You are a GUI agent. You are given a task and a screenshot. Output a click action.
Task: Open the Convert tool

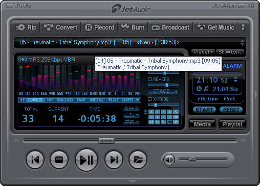60,28
